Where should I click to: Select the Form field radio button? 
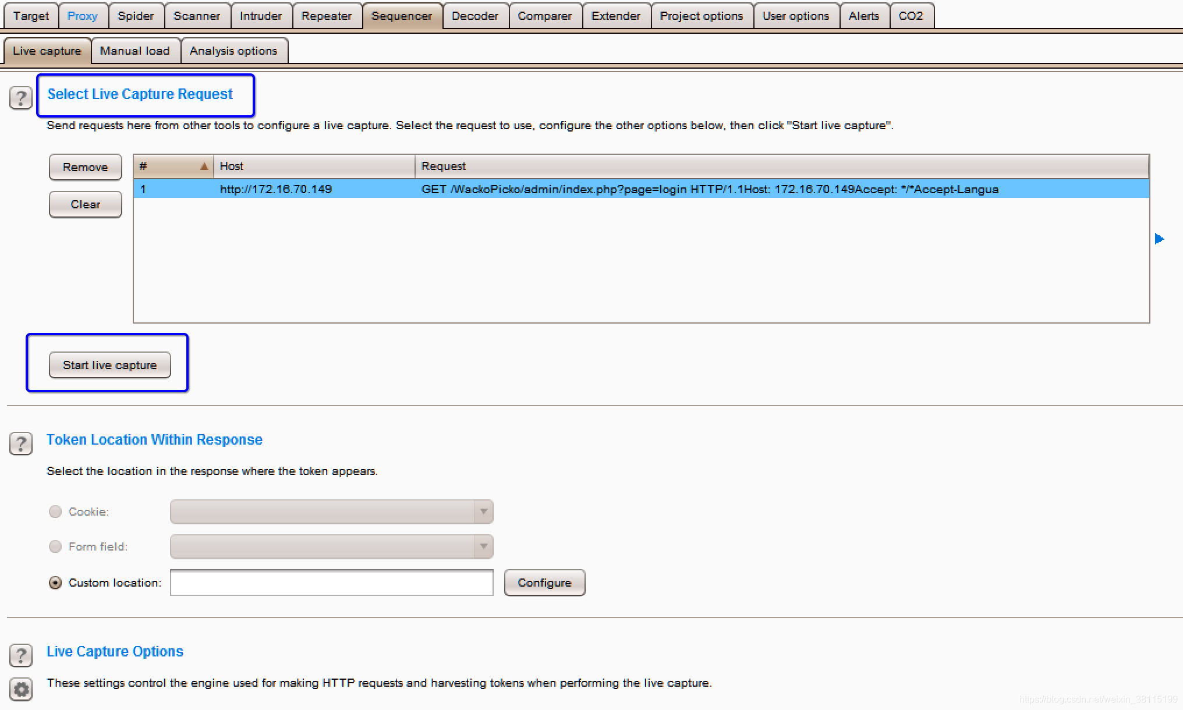click(x=55, y=546)
